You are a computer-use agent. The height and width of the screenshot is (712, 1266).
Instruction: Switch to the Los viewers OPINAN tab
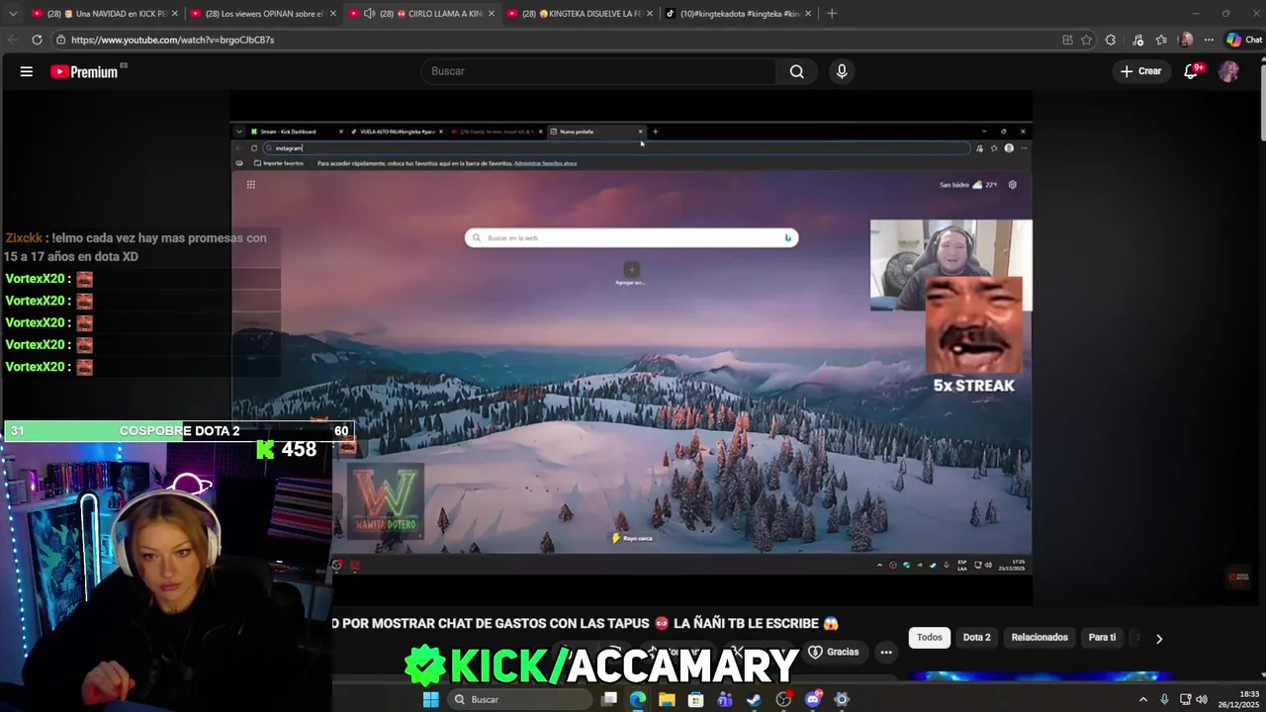click(262, 14)
